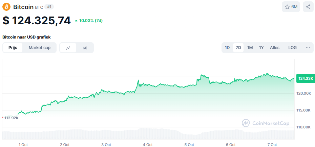The height and width of the screenshot is (147, 315).
Task: Click the 6 Oct date label
Action: 231,145
